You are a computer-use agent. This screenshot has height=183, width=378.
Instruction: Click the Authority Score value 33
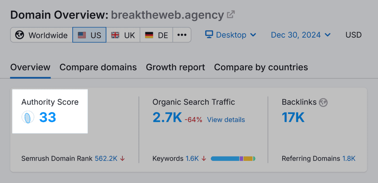pyautogui.click(x=48, y=117)
